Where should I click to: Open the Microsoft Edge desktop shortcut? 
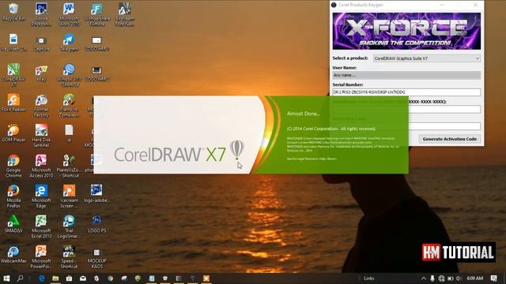41,196
